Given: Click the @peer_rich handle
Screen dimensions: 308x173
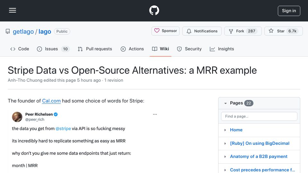Looking at the screenshot, I should click(35, 119).
